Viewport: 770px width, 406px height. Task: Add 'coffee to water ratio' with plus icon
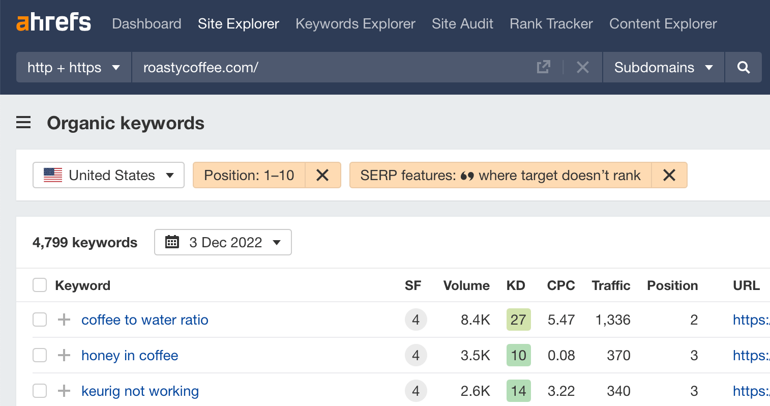coord(64,320)
